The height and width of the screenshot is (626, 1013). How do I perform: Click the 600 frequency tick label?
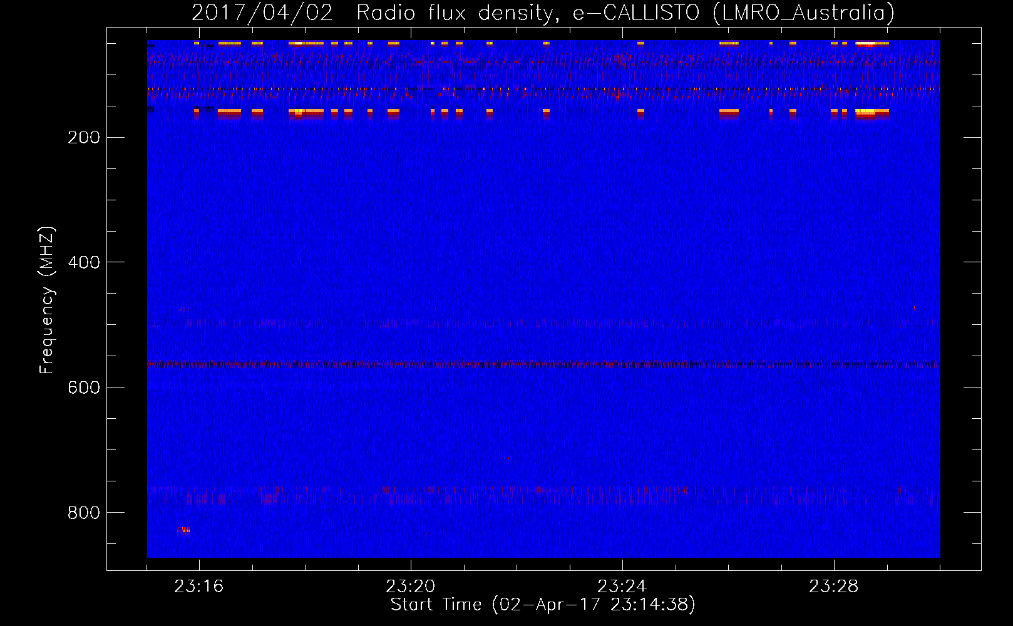point(84,388)
